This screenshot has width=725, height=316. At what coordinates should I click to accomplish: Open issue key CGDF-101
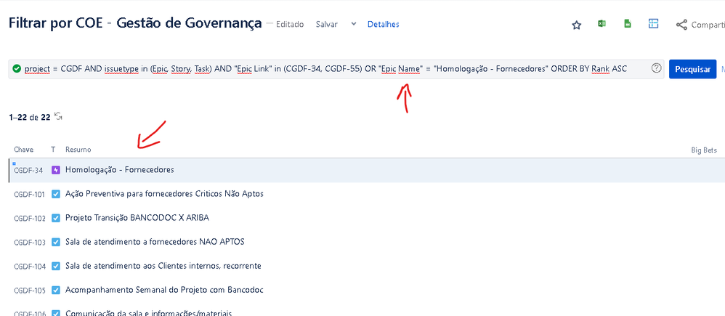pos(29,194)
